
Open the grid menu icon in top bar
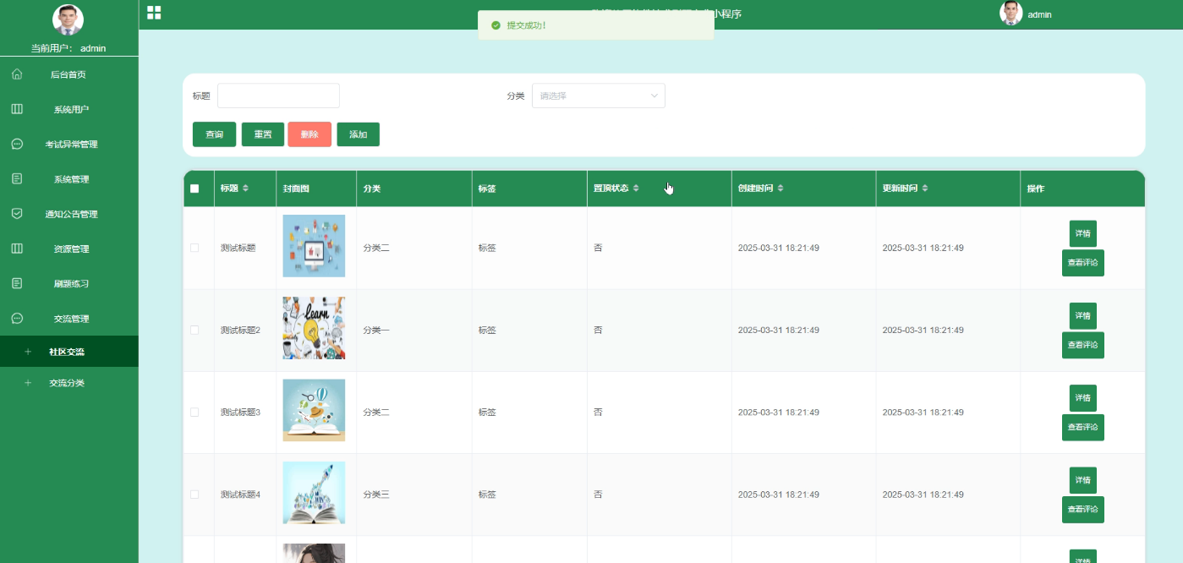154,13
